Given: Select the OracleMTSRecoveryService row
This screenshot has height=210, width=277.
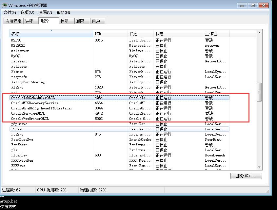Looking at the screenshot, I should 119,103.
